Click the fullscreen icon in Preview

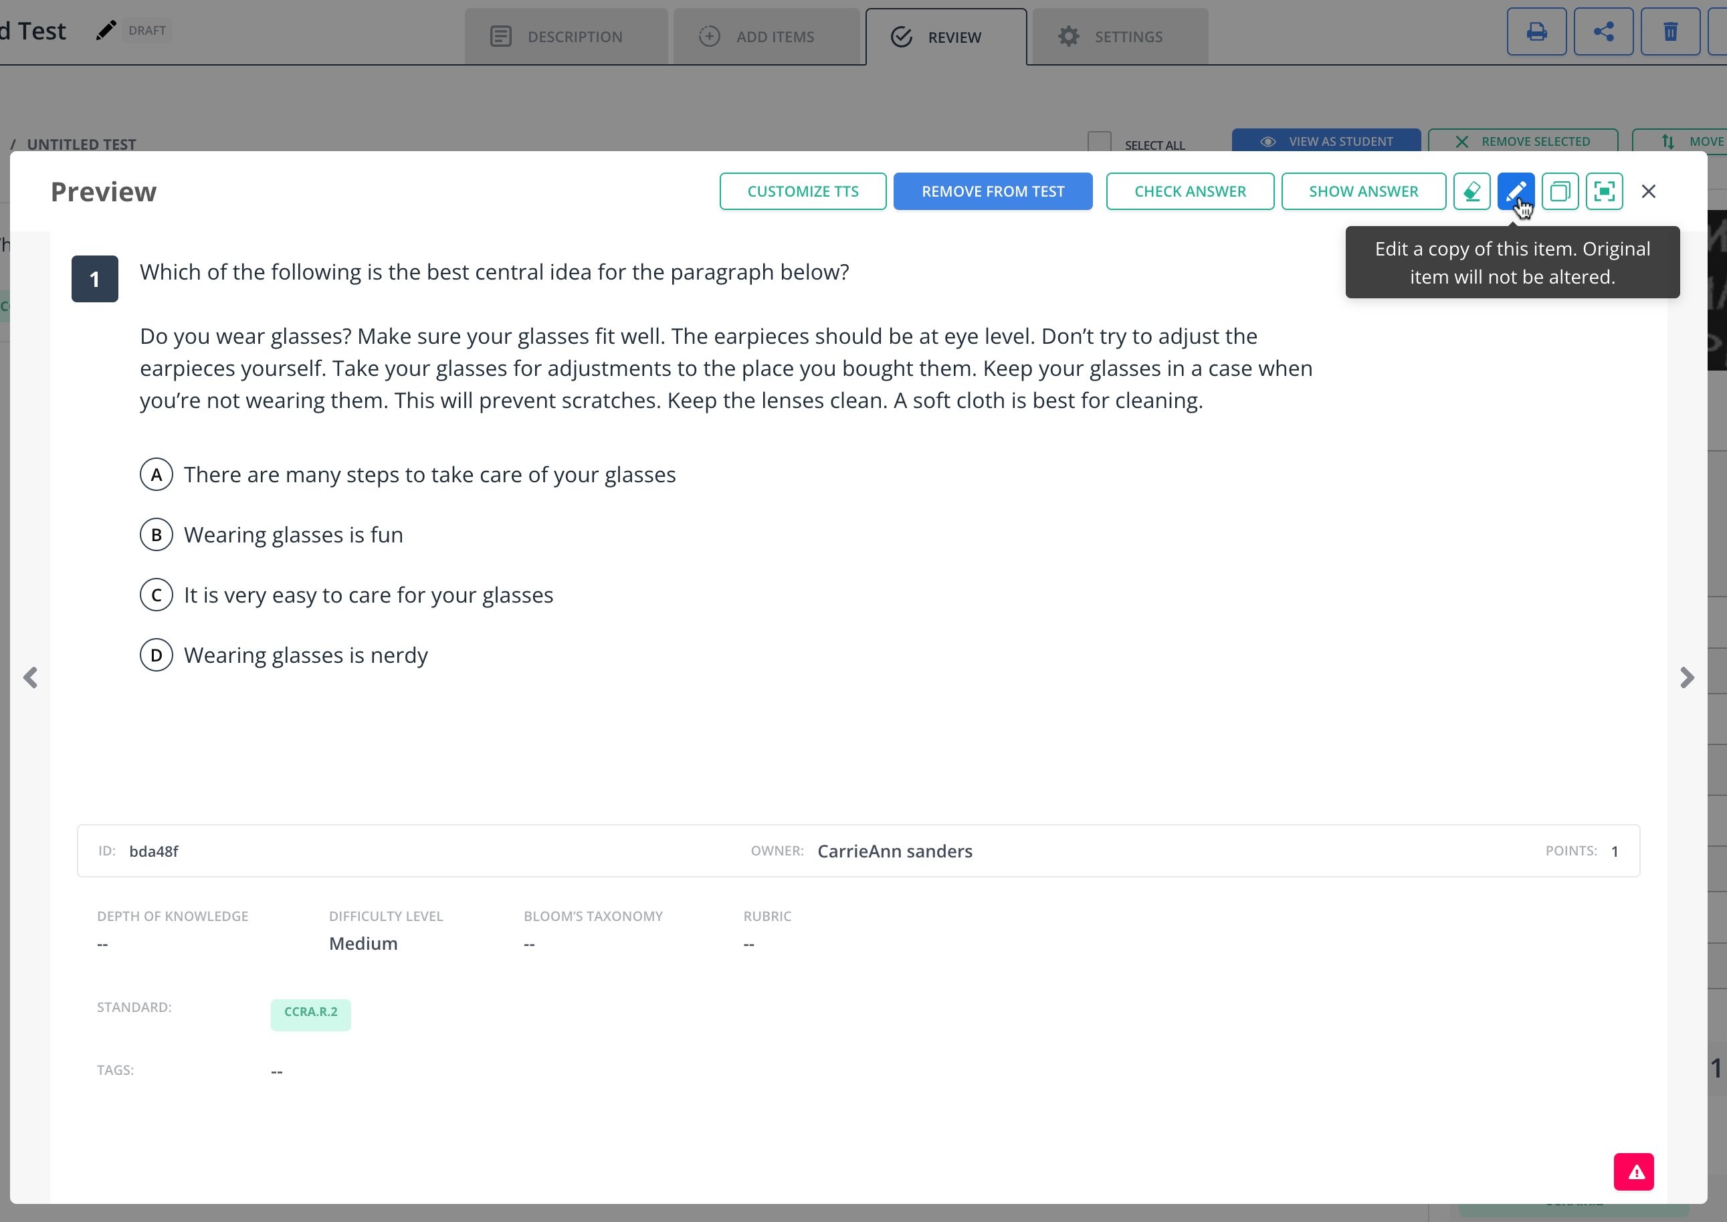pos(1605,191)
